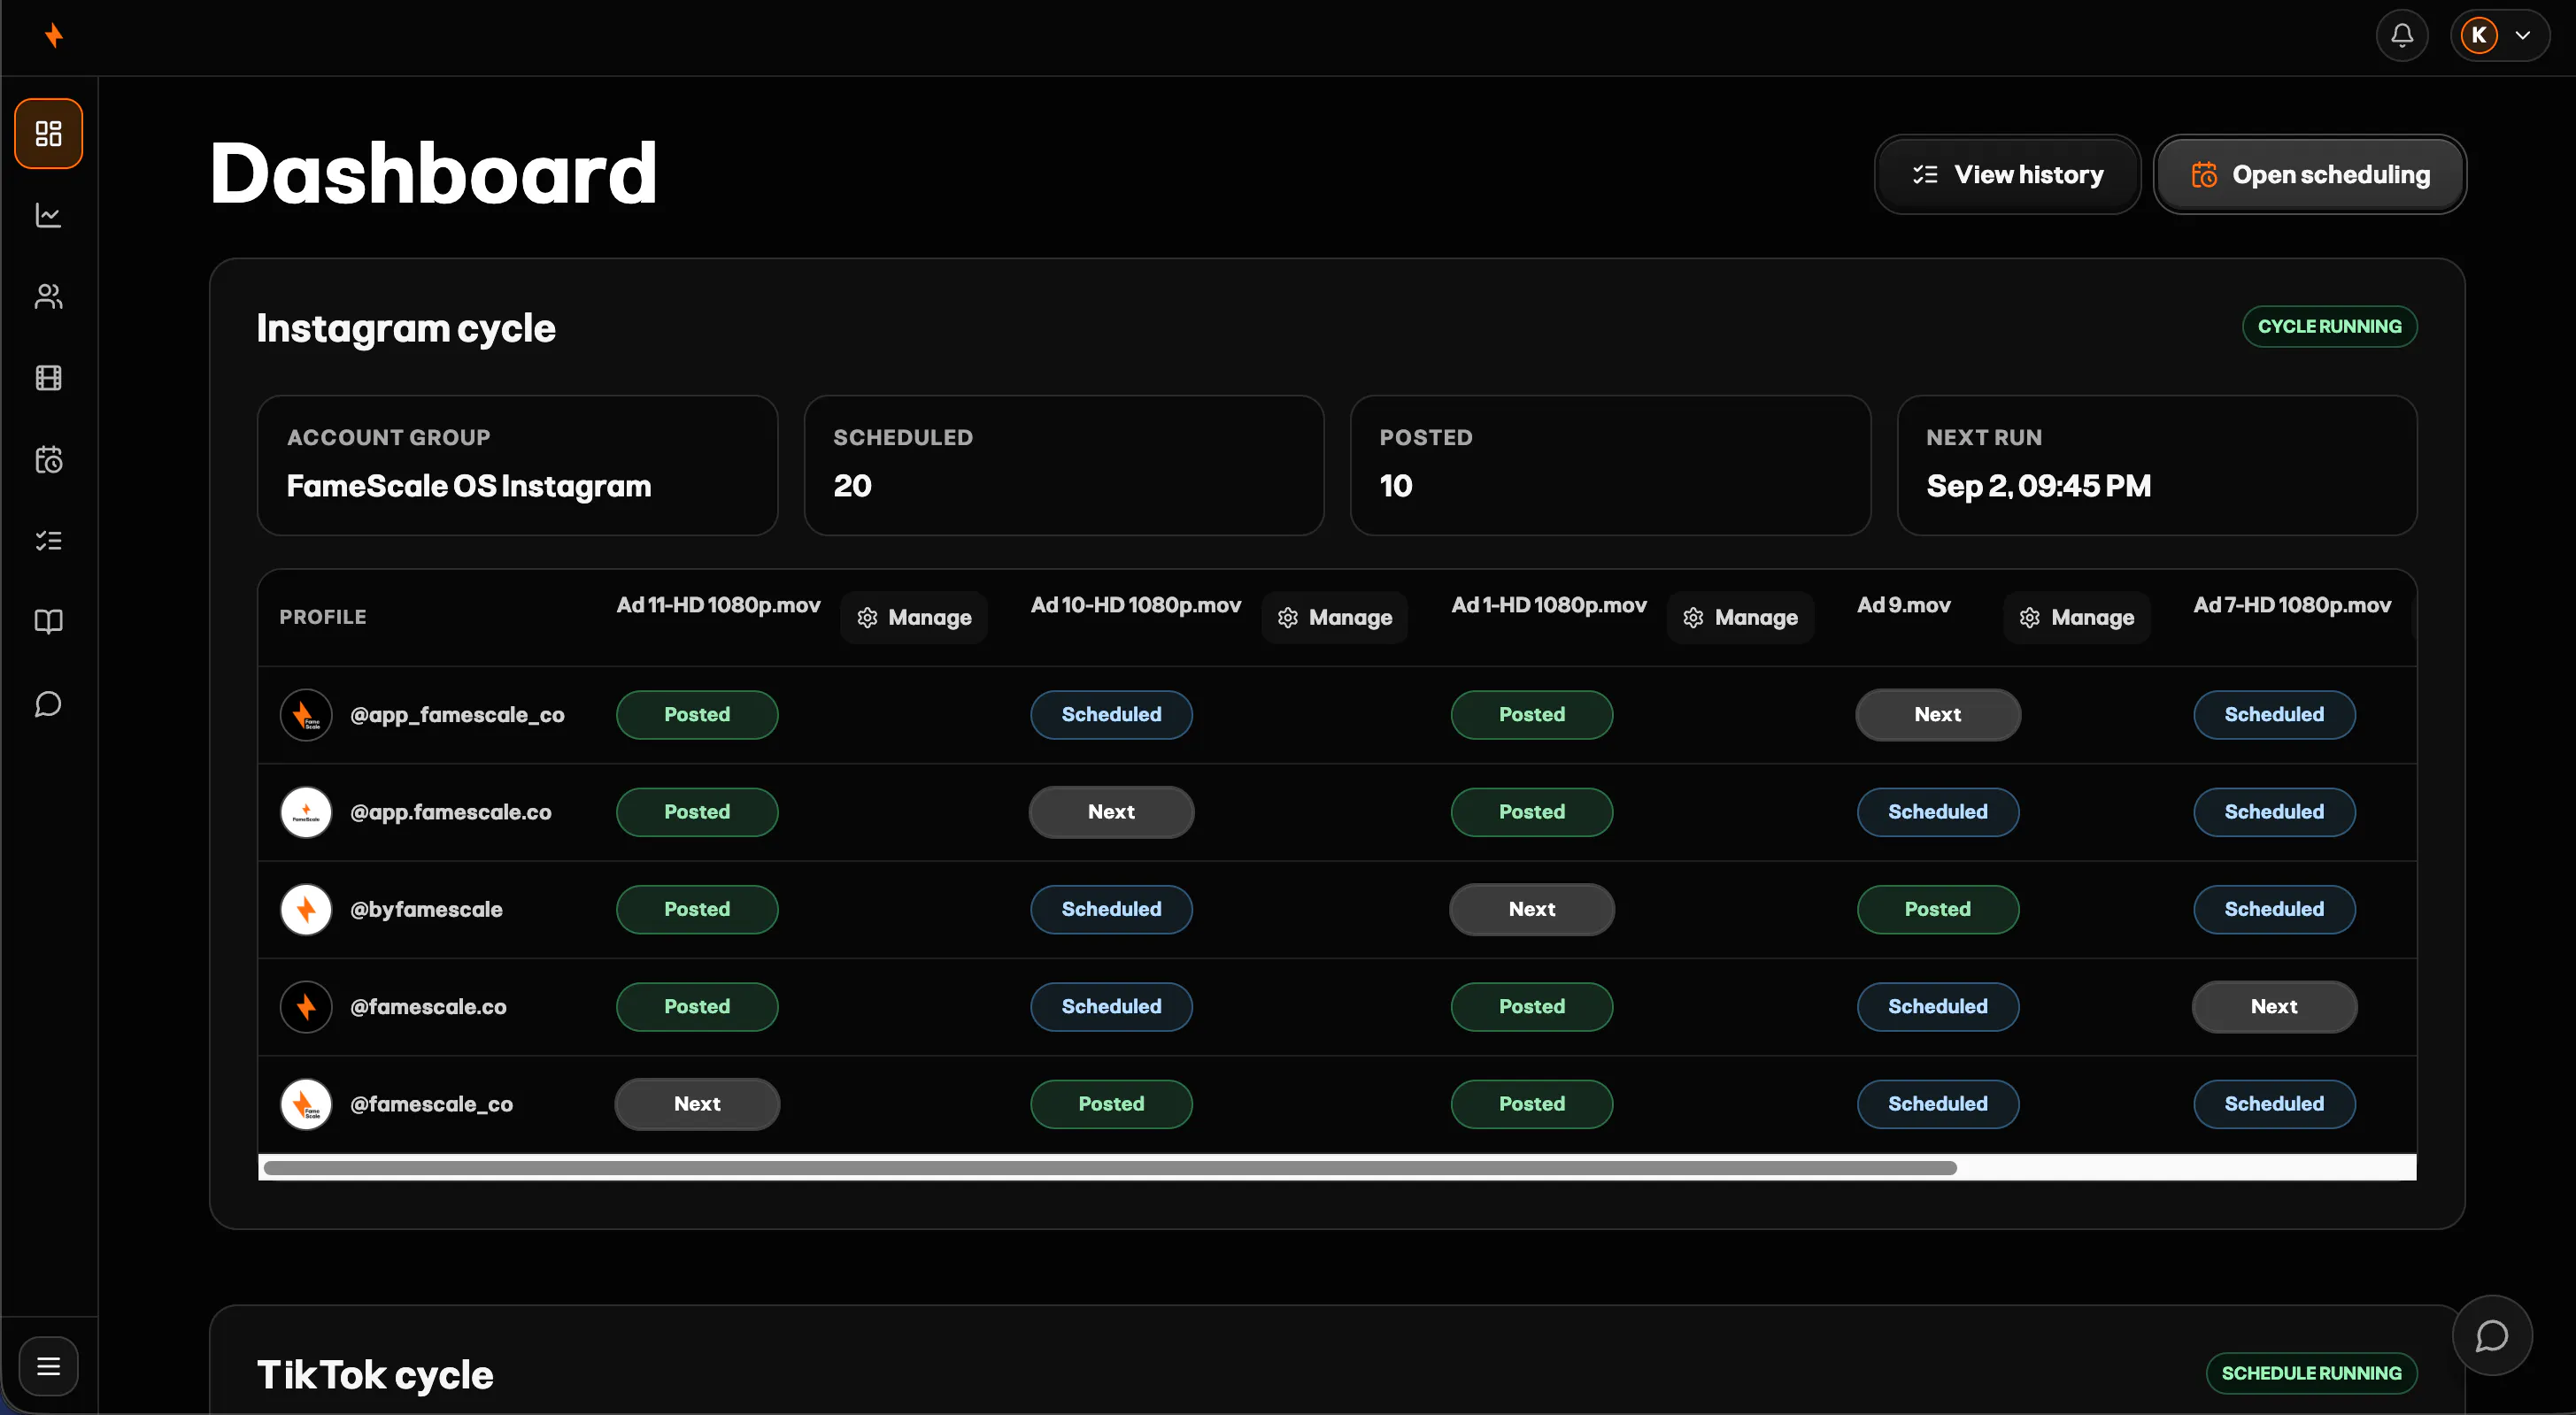Click @byfamescale profile avatar
The image size is (2576, 1415).
coord(306,910)
